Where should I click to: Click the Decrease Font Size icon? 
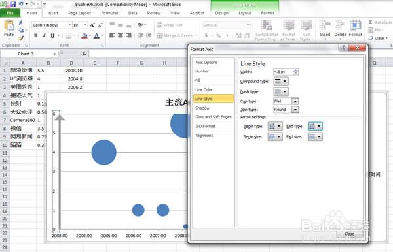(x=100, y=25)
